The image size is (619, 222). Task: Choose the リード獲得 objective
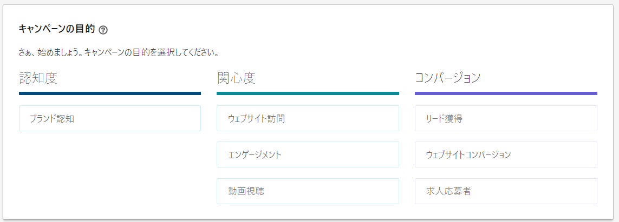pos(506,118)
